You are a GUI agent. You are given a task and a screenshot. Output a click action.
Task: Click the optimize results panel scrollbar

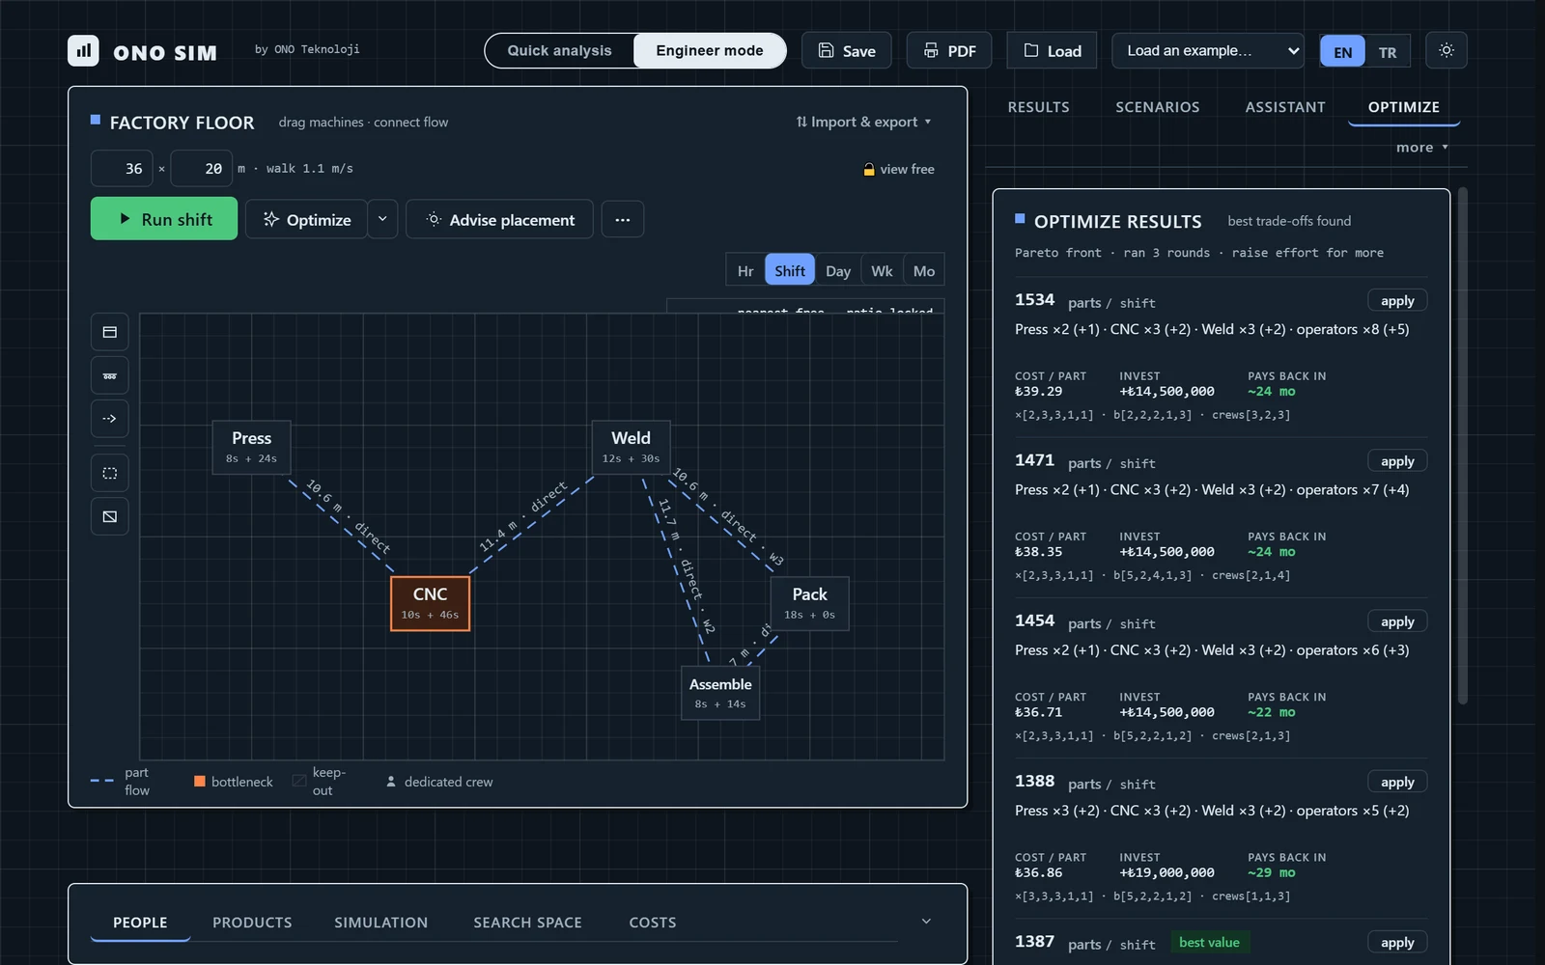pyautogui.click(x=1463, y=446)
